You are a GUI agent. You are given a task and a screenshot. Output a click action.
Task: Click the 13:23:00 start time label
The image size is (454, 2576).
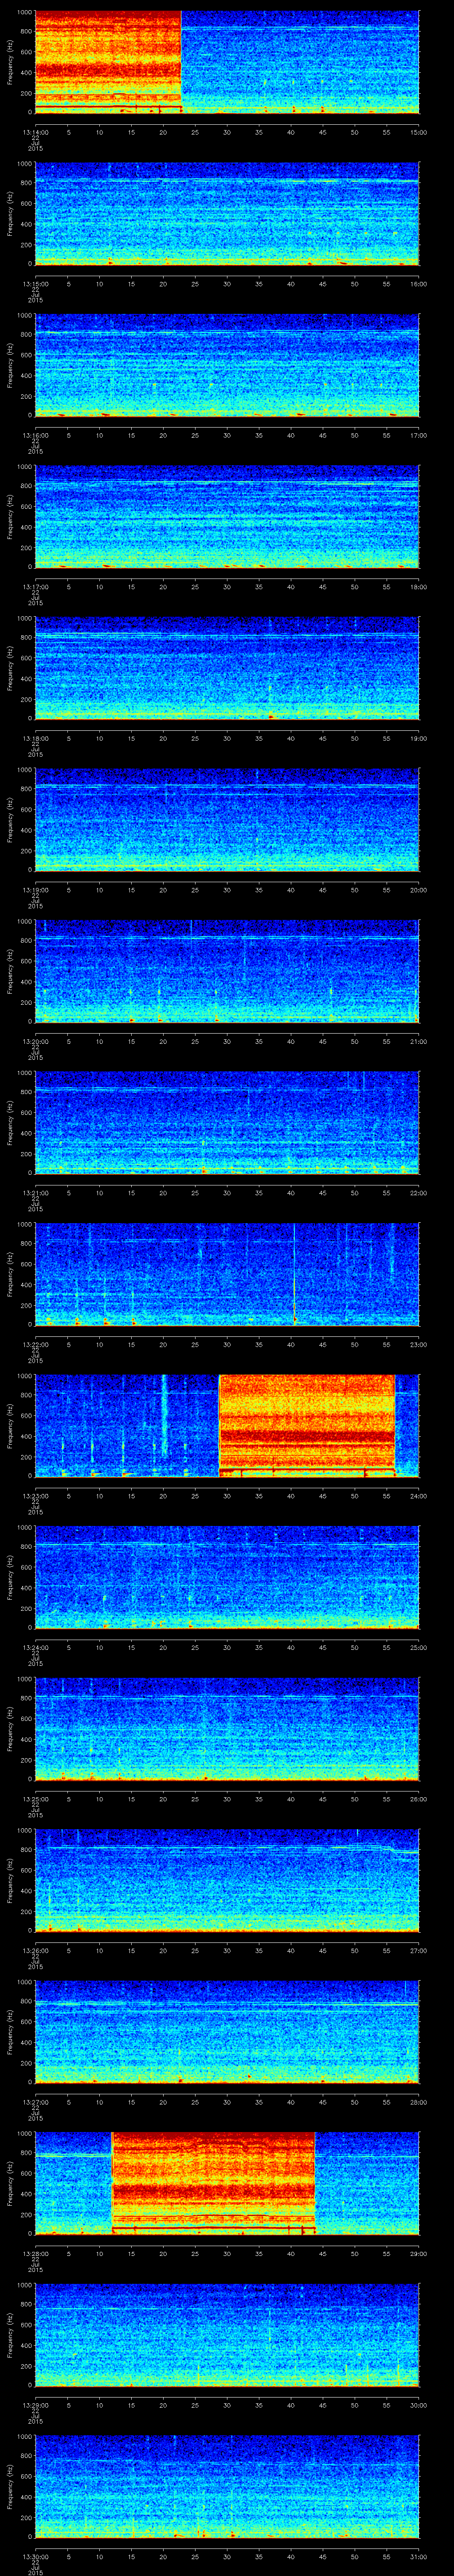coord(35,1496)
